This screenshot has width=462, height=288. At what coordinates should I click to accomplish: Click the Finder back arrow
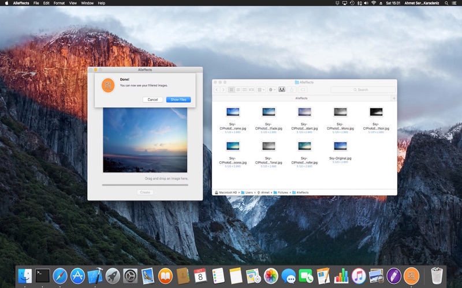pyautogui.click(x=217, y=90)
